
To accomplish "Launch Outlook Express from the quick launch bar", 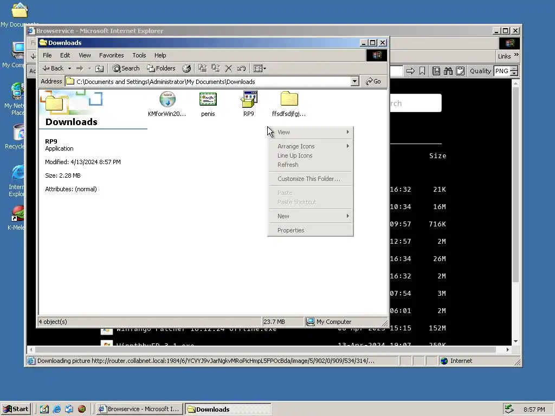I will 69,409.
